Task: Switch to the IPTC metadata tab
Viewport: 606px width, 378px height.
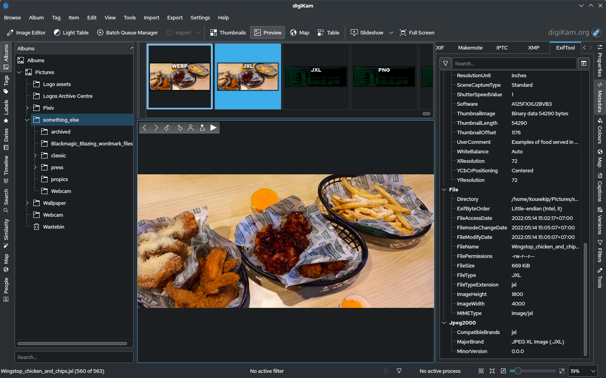Action: tap(502, 48)
